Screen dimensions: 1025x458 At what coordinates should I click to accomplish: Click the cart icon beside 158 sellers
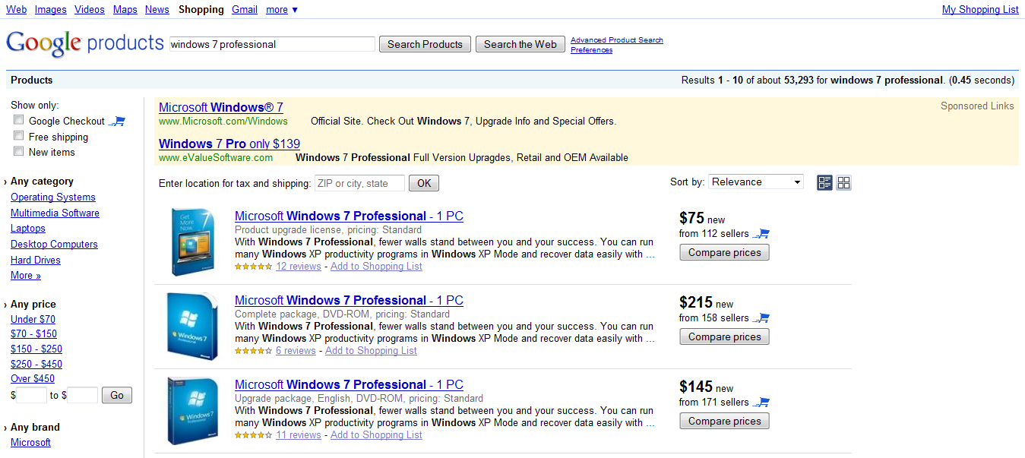point(761,318)
